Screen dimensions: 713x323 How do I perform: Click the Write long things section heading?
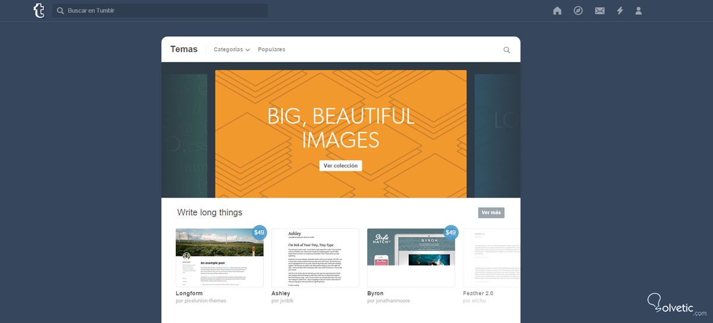pos(210,212)
